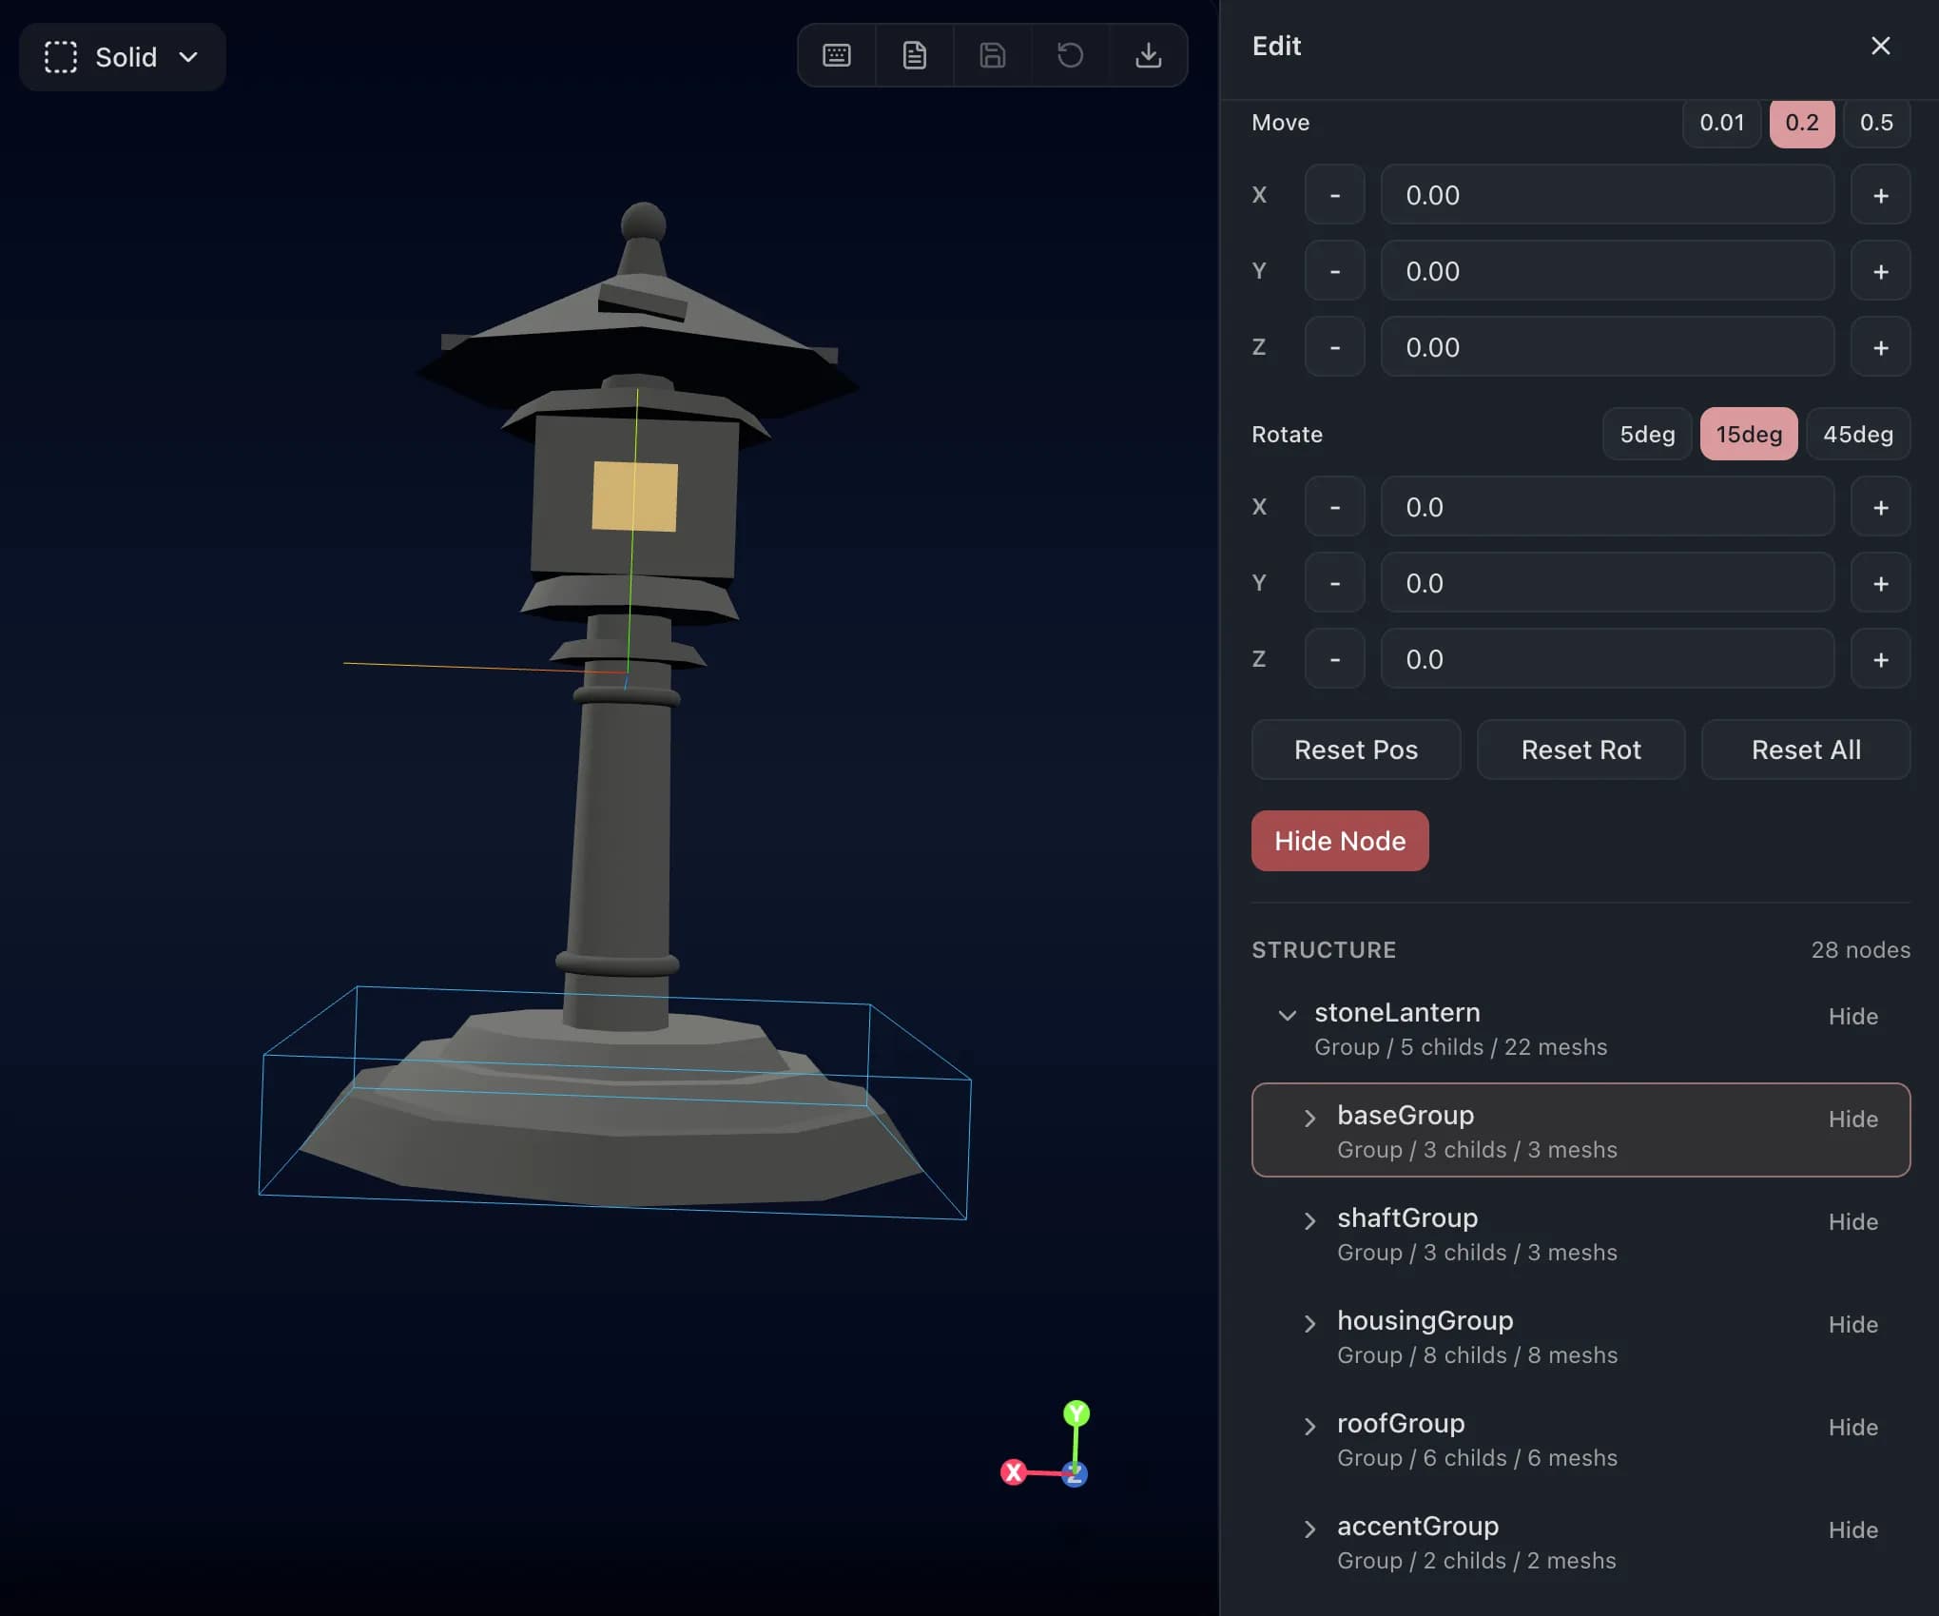This screenshot has height=1616, width=1939.
Task: Click Reset All to clear transforms
Action: coord(1805,750)
